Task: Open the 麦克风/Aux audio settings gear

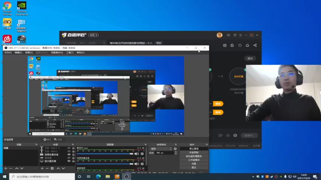Action: tap(142, 154)
